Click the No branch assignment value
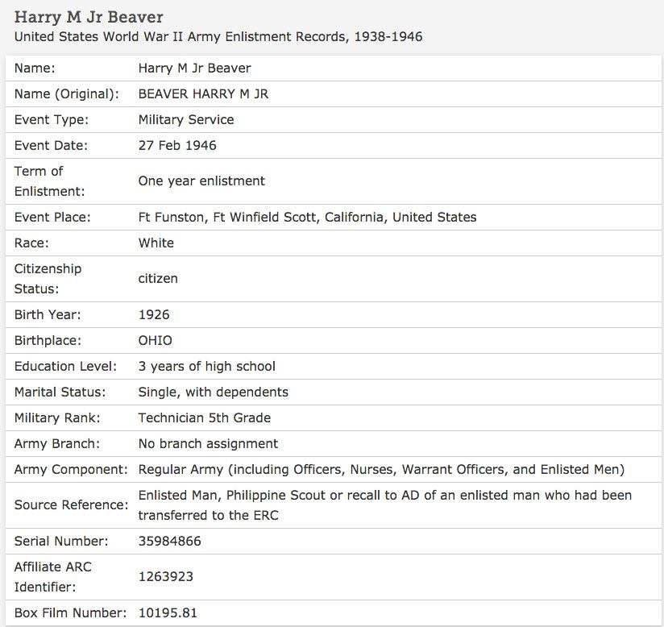 (x=208, y=444)
